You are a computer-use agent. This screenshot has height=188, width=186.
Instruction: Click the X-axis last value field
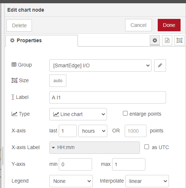click(68, 131)
